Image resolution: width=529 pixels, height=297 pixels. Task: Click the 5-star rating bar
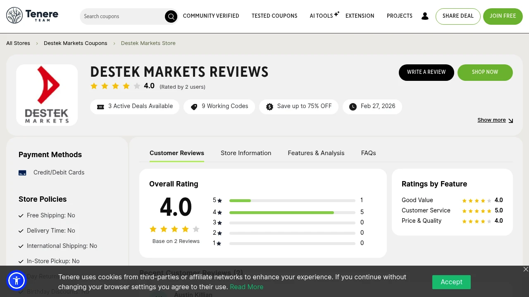click(292, 201)
